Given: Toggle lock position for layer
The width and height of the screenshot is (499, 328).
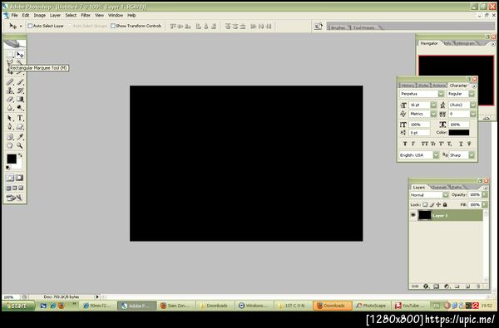Looking at the screenshot, I should pyautogui.click(x=438, y=204).
